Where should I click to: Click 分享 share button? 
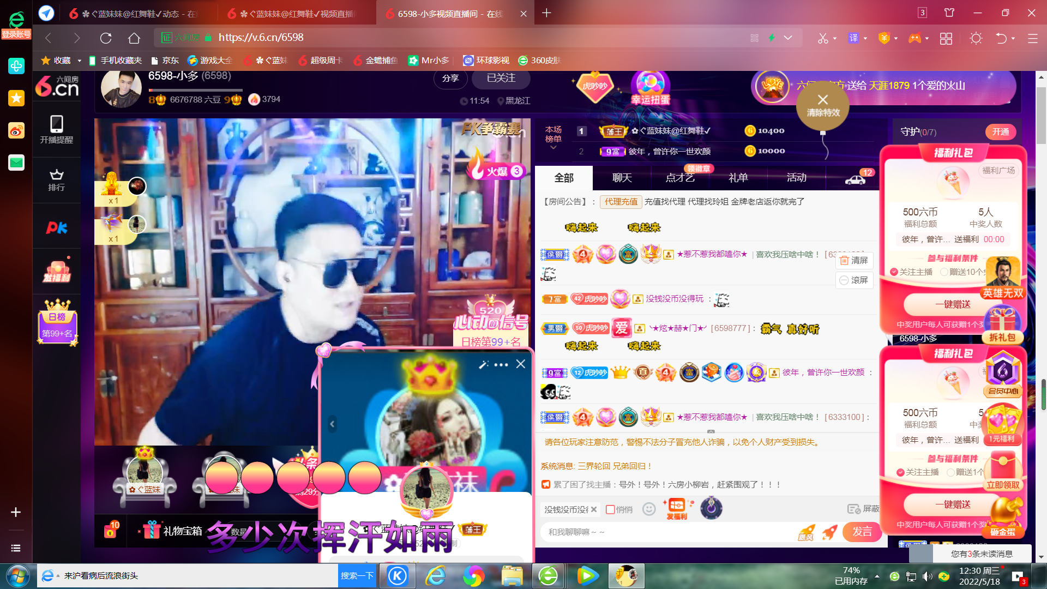450,78
